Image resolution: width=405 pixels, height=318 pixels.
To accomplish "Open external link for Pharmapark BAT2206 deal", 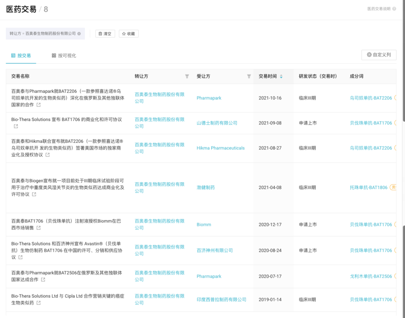I will pyautogui.click(x=39, y=105).
